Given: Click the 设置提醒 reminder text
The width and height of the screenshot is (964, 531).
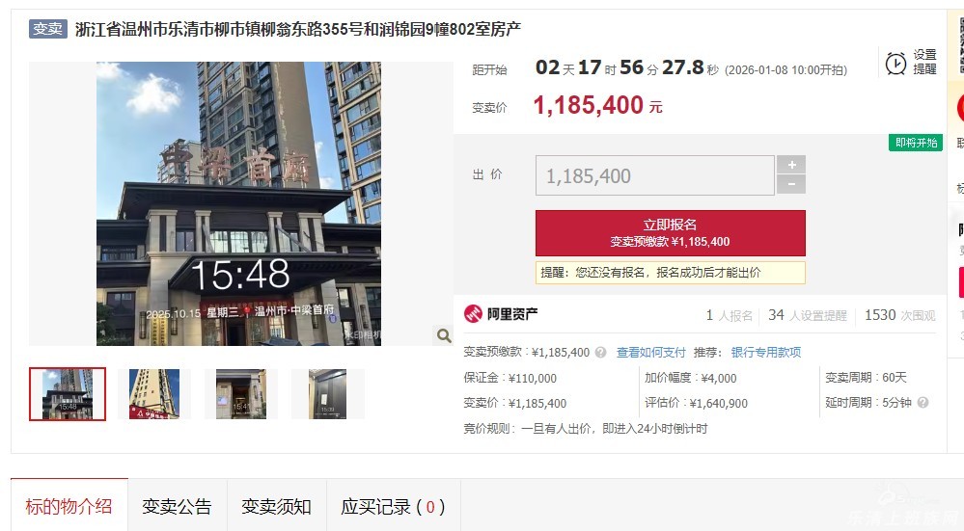Looking at the screenshot, I should click(x=924, y=62).
